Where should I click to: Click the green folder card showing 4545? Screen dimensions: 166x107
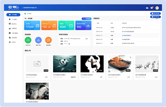(66, 25)
